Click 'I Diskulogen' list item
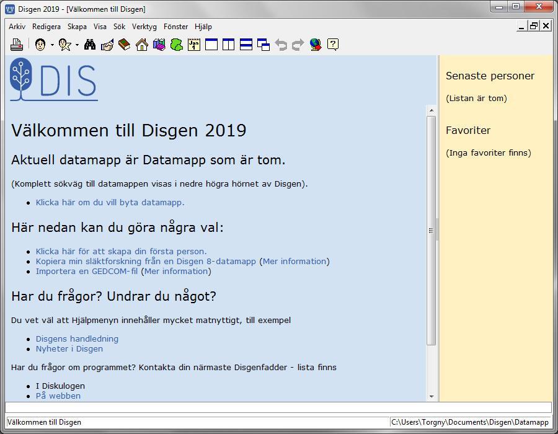 tap(60, 386)
